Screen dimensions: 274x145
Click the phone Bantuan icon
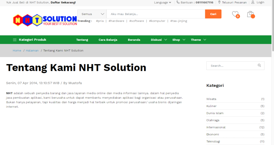178,2
